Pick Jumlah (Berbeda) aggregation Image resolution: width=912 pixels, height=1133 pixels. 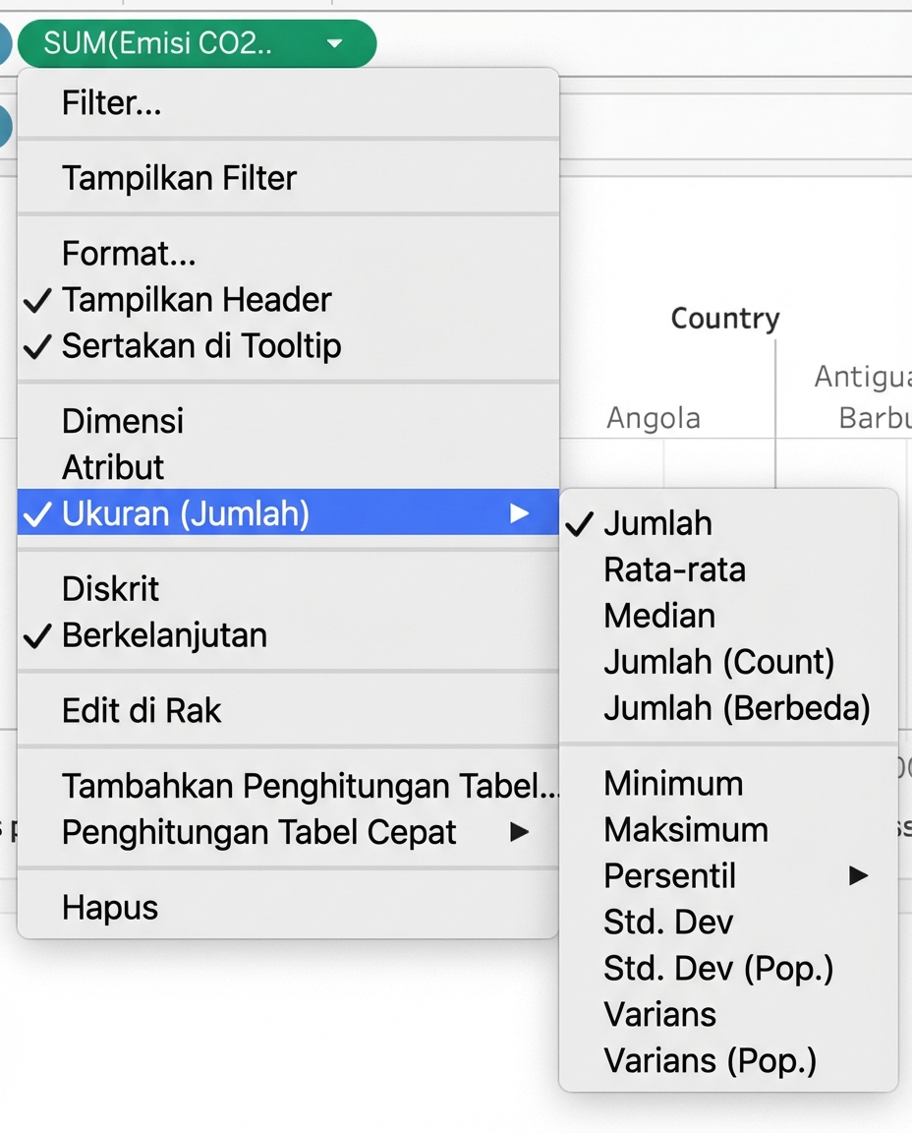(x=737, y=708)
